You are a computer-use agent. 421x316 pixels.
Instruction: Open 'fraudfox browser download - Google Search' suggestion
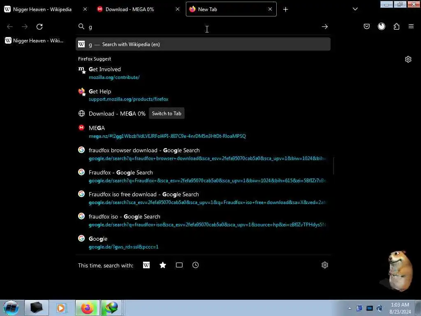pyautogui.click(x=203, y=154)
